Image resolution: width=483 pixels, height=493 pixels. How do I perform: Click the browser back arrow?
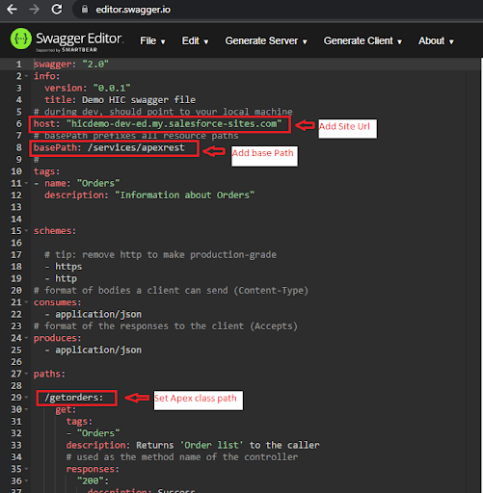click(x=13, y=10)
